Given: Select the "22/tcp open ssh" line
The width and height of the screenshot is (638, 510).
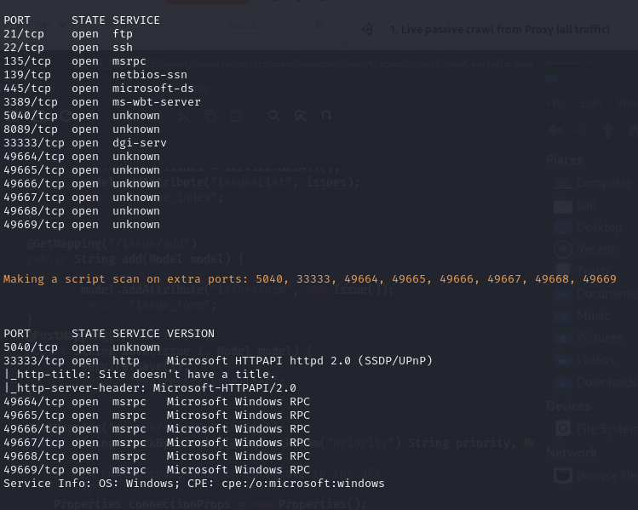Looking at the screenshot, I should pyautogui.click(x=68, y=48).
